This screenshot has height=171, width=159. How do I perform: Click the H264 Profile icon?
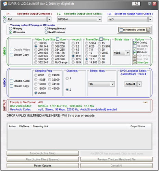[135, 56]
